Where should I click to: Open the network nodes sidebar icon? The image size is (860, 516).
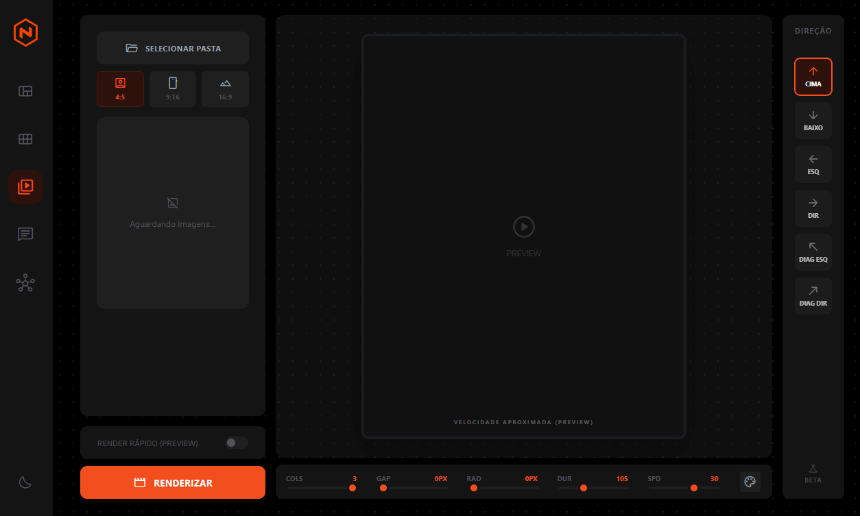[25, 282]
